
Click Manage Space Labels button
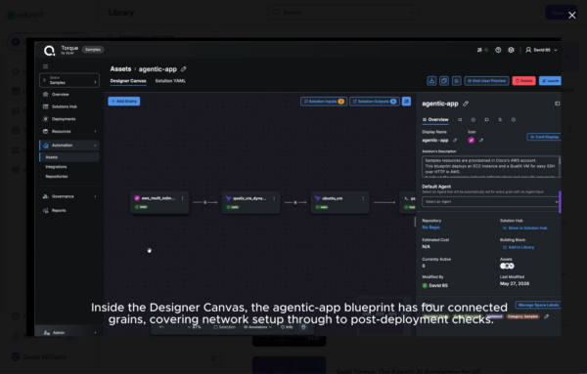click(x=538, y=305)
